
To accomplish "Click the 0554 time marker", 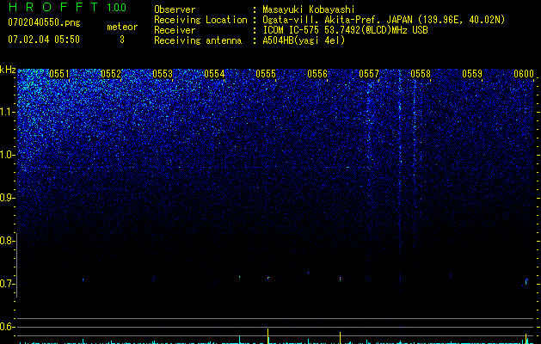I will 214,74.
